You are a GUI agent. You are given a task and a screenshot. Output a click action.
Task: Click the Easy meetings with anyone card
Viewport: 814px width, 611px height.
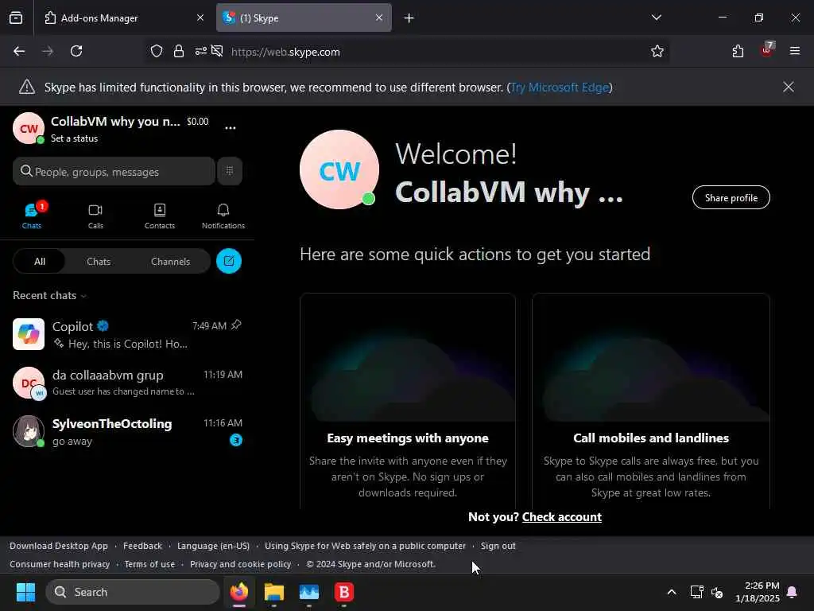coord(408,401)
